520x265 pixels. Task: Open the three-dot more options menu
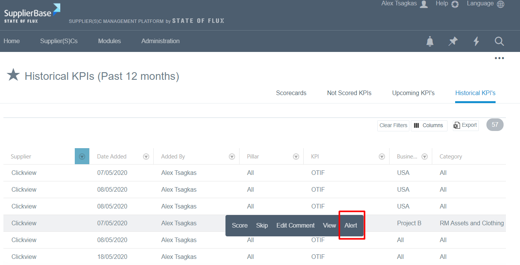pos(499,58)
